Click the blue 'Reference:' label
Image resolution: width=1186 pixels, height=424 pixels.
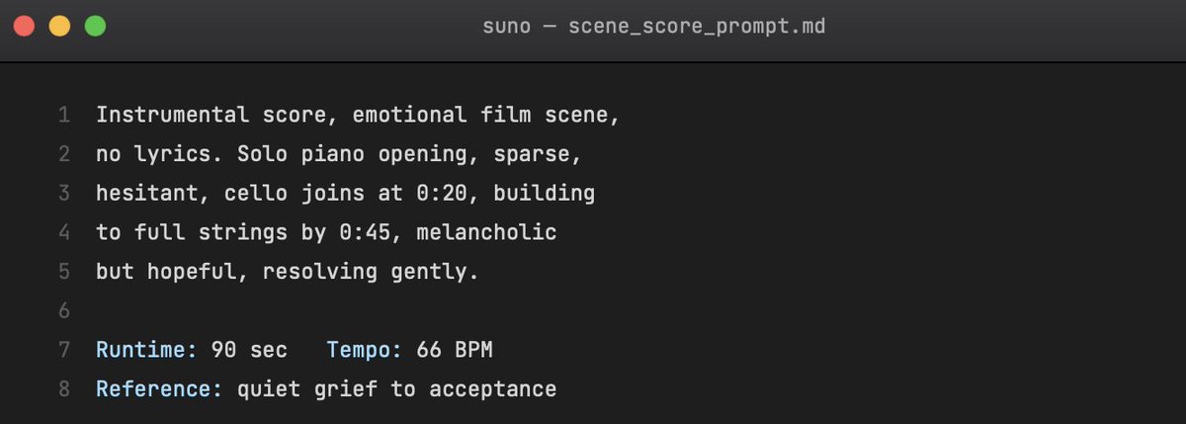160,389
